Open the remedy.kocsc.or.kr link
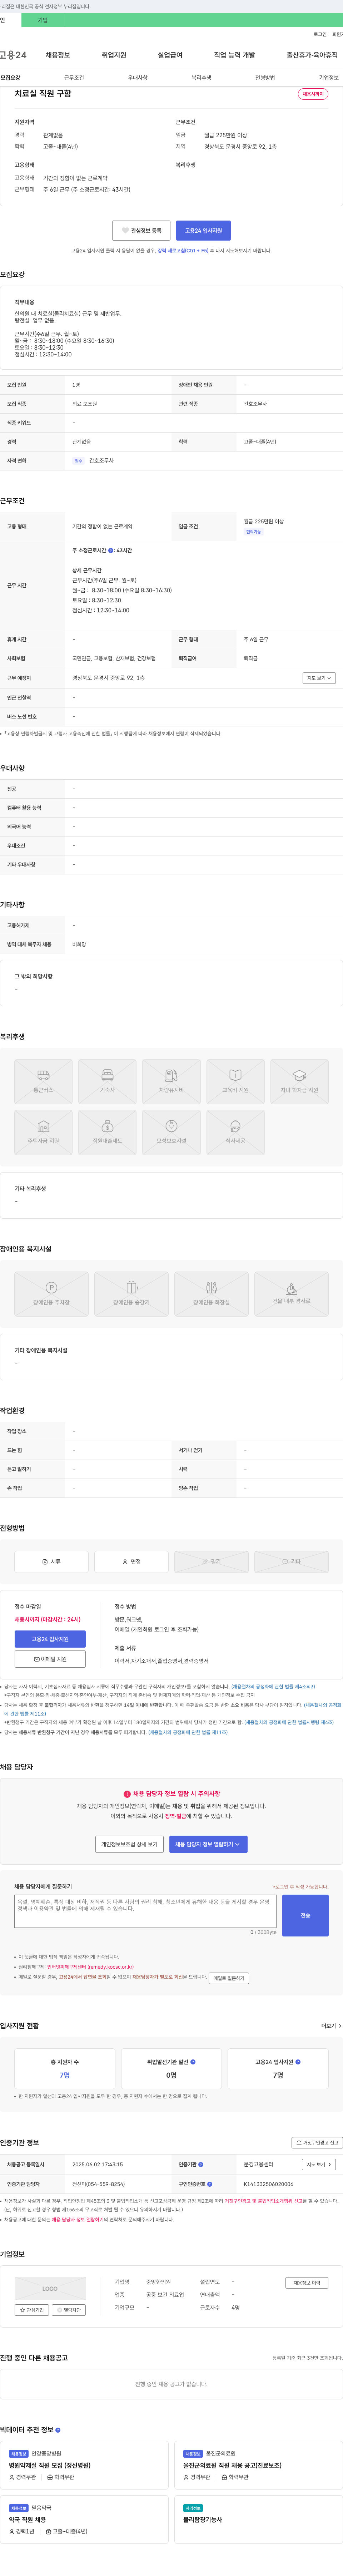 tap(90, 1967)
